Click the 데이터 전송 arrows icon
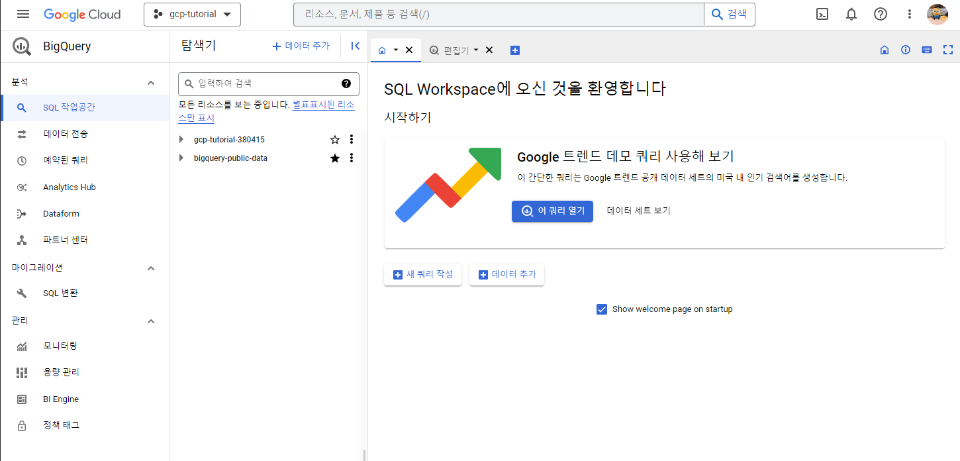 (22, 134)
